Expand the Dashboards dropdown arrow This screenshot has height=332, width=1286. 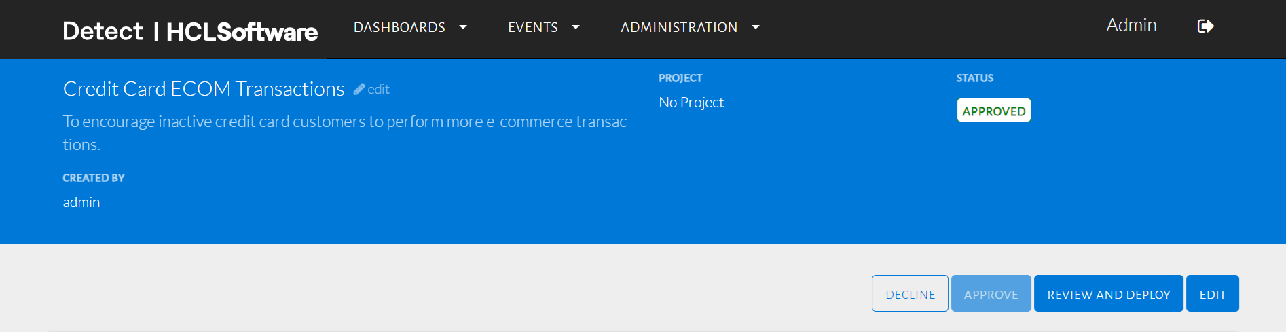click(x=463, y=27)
